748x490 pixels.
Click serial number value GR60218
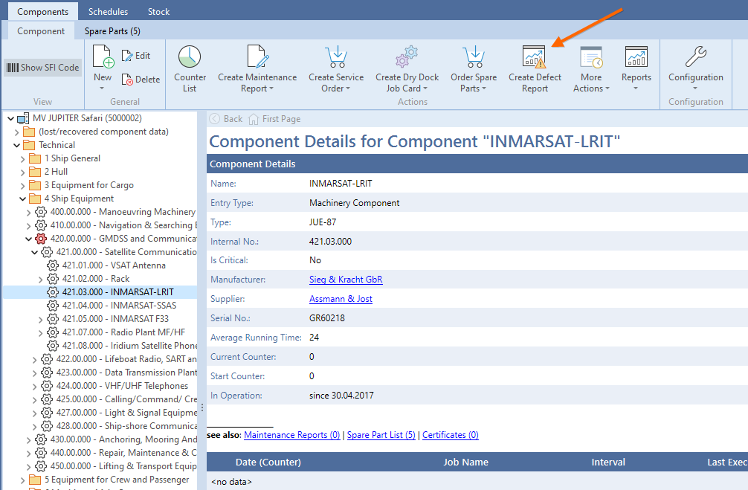click(326, 318)
